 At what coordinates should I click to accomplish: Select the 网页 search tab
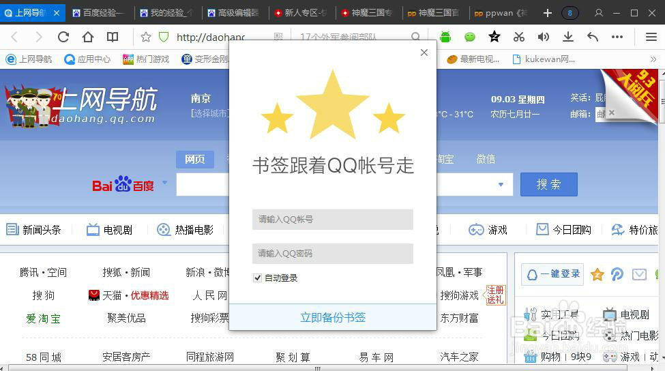pos(194,160)
